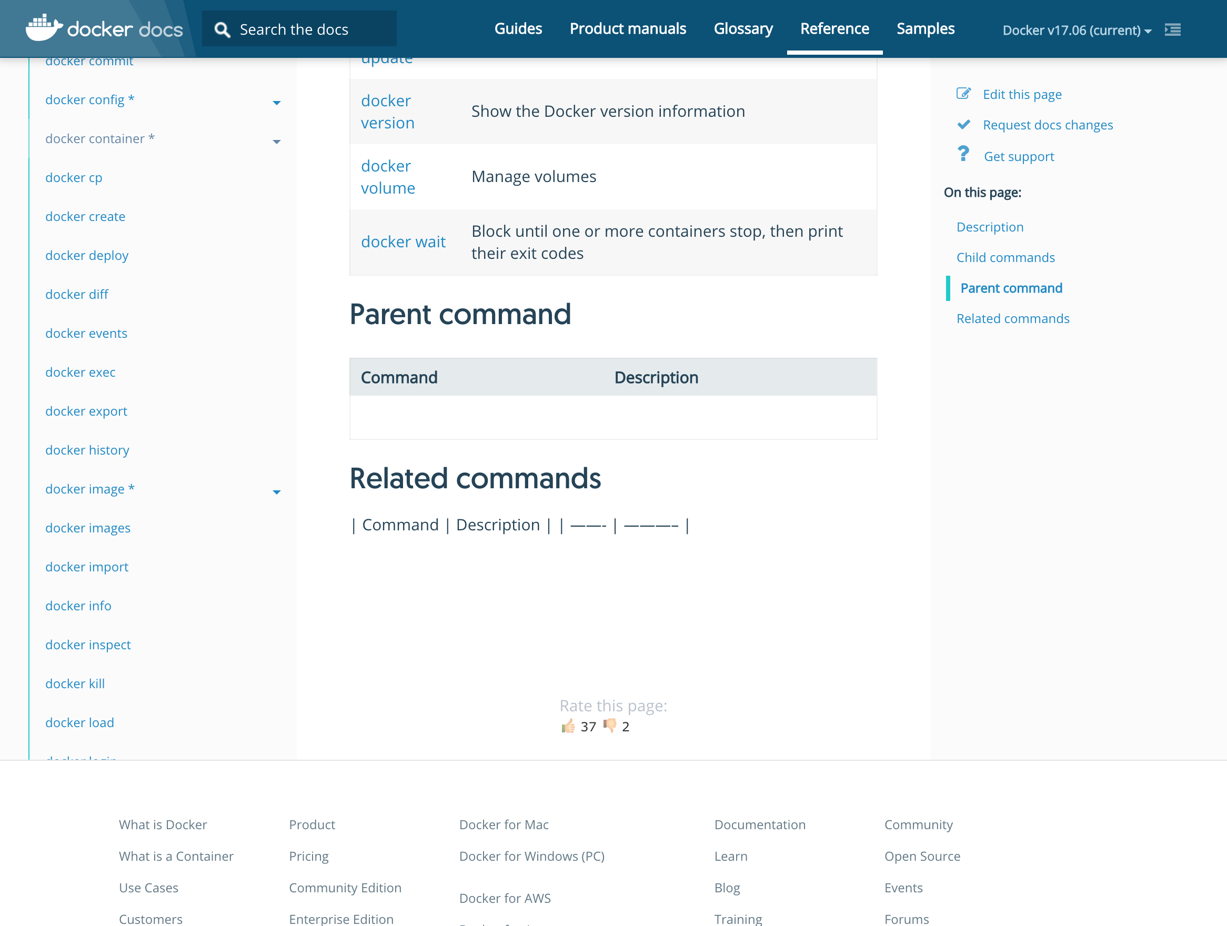Open docker deploy in sidebar
1227x926 pixels.
[87, 255]
